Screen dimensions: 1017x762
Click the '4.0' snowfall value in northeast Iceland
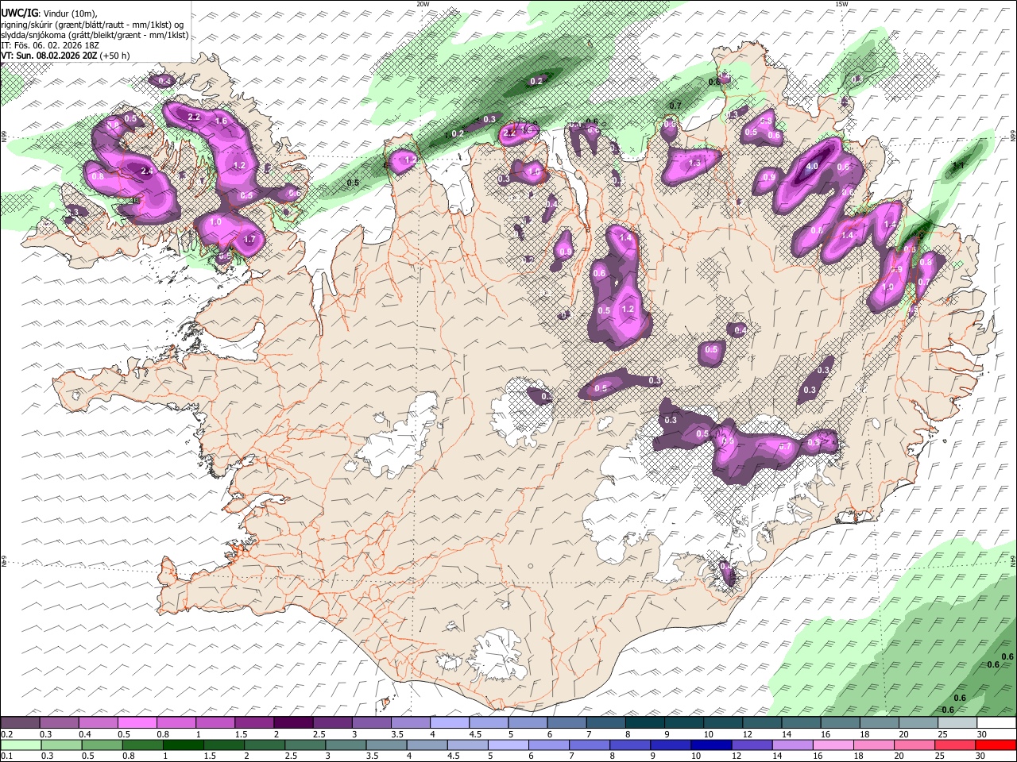point(812,167)
